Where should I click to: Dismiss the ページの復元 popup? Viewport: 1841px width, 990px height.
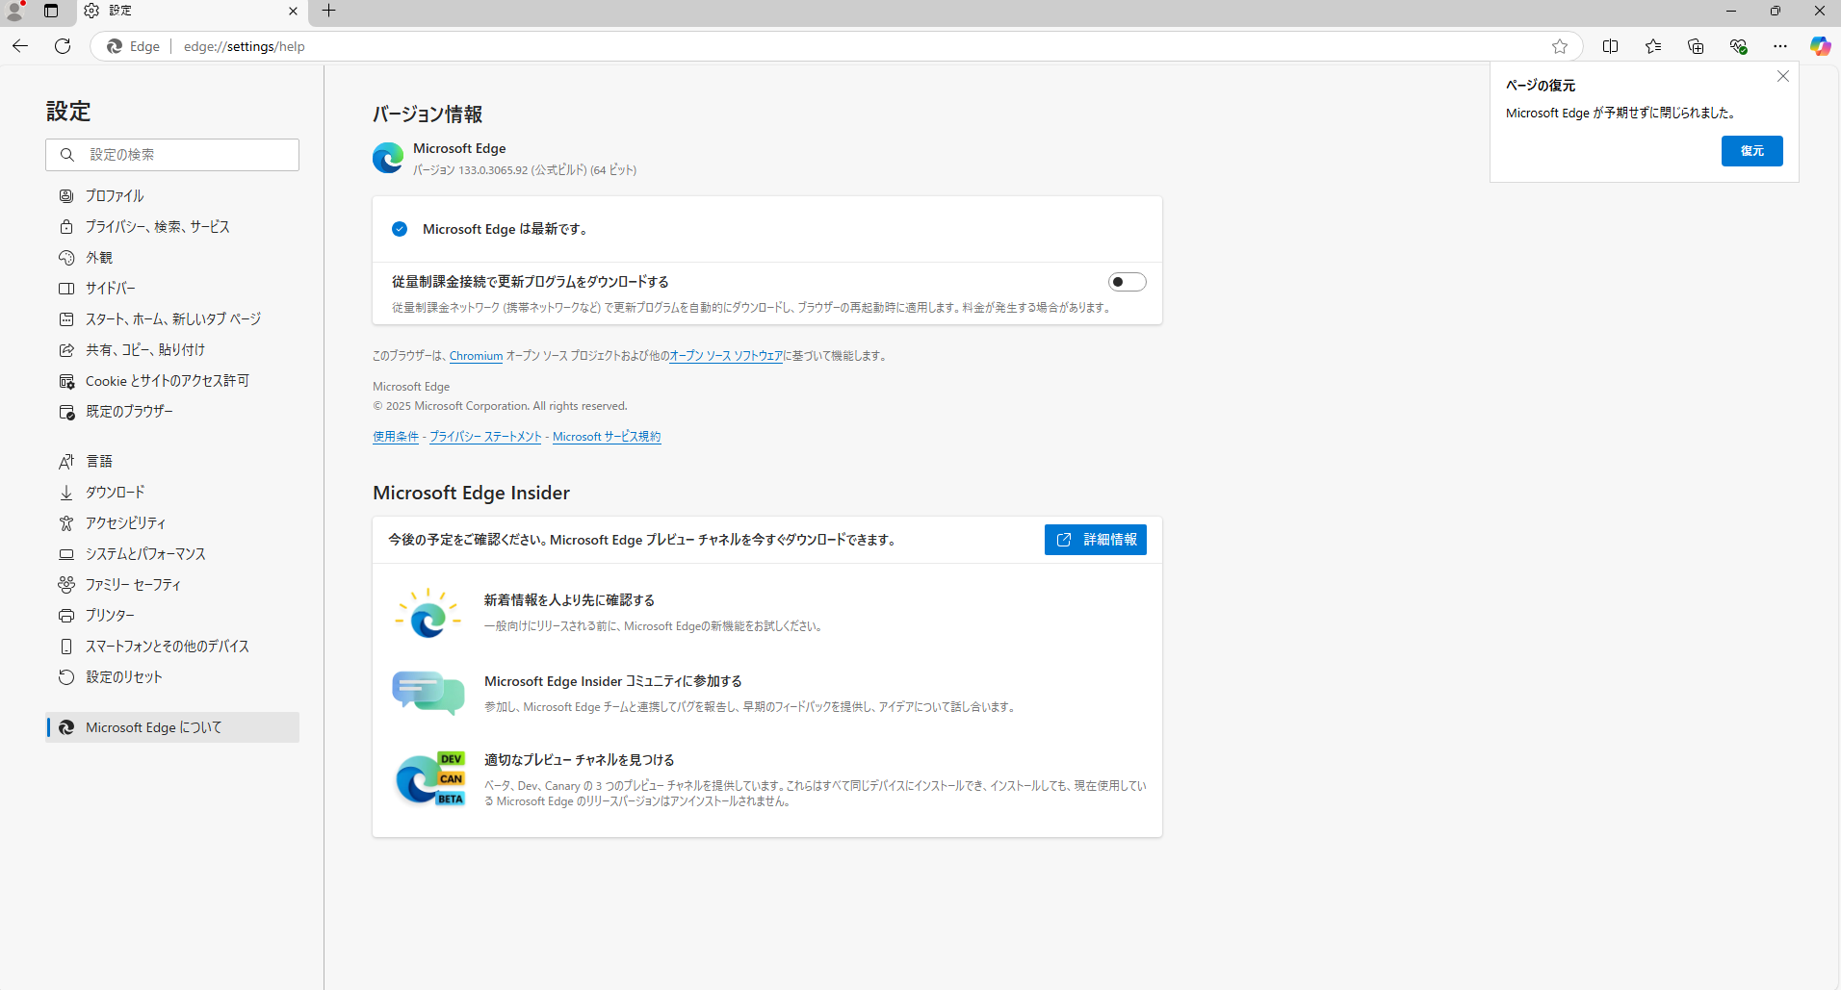(1782, 77)
